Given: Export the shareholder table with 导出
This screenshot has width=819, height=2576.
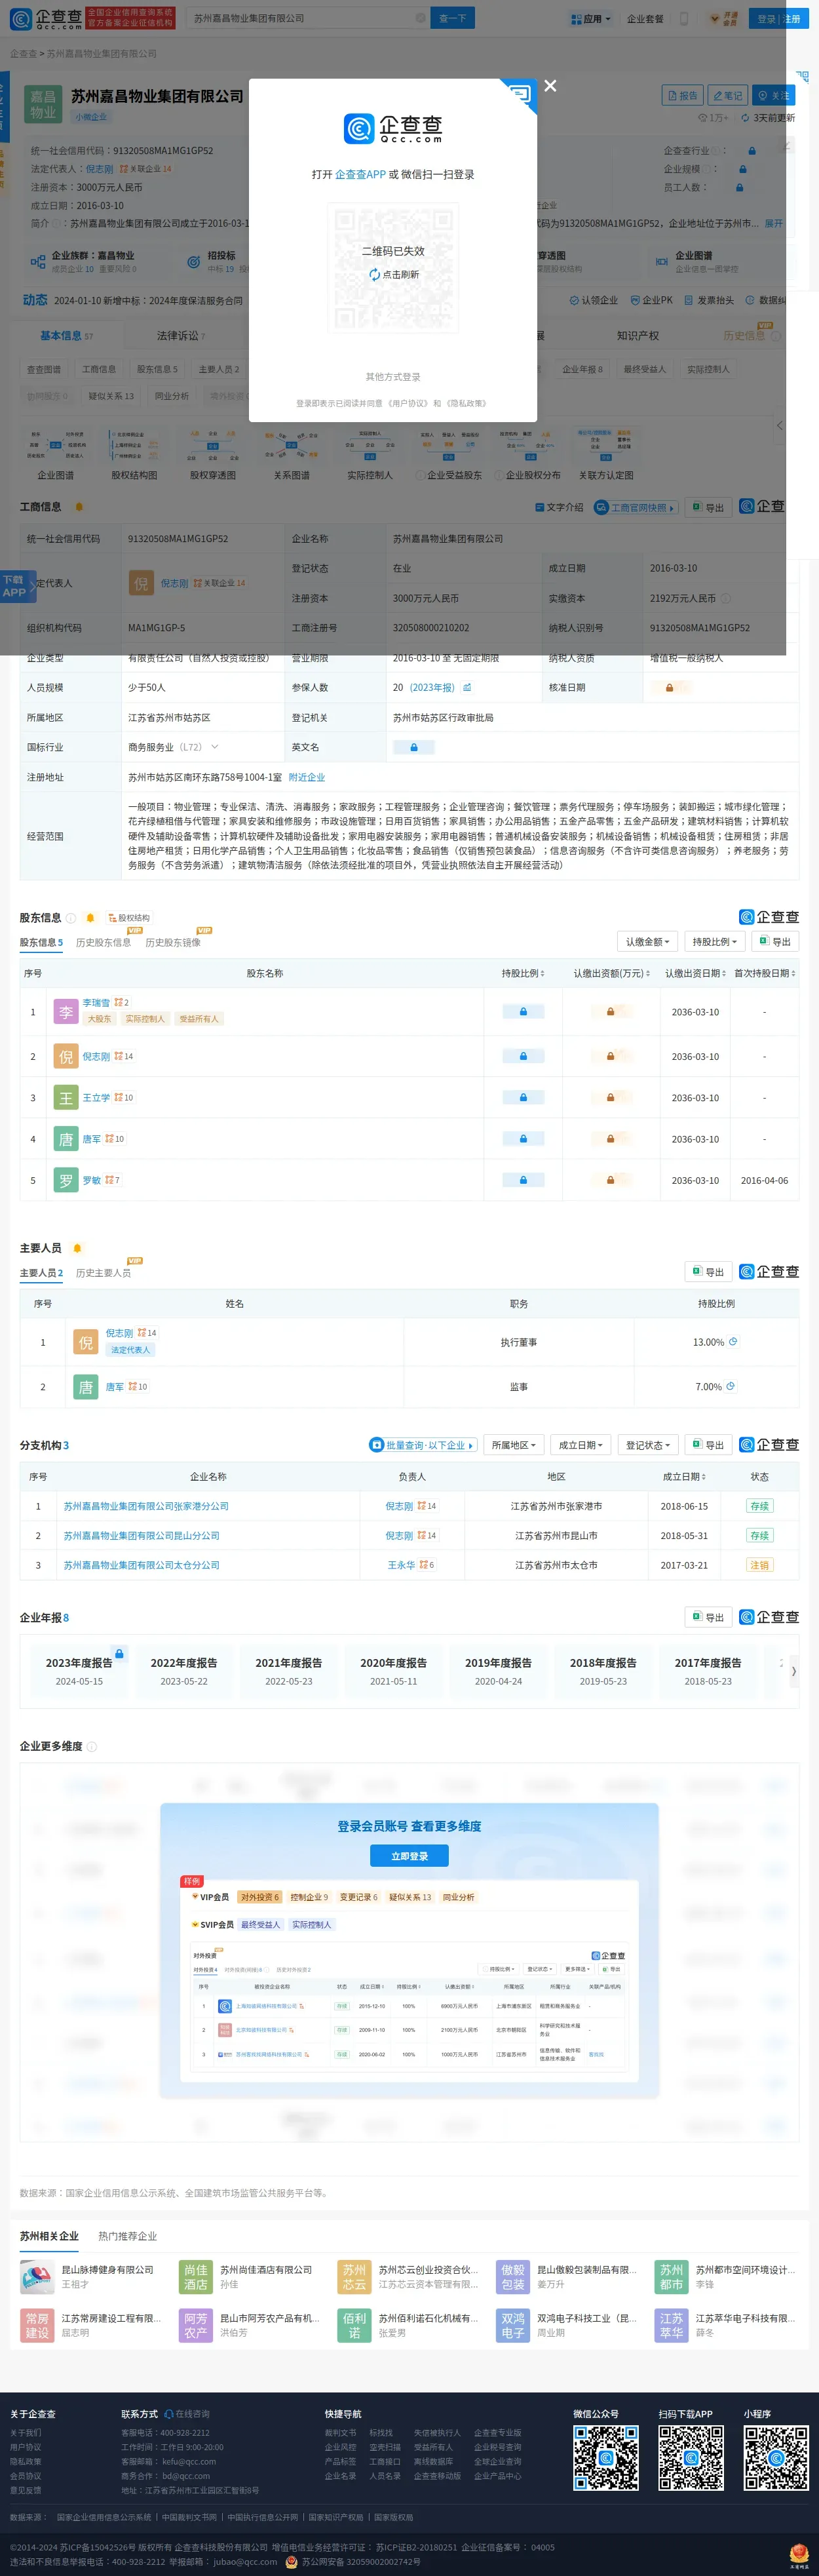Looking at the screenshot, I should (x=775, y=941).
